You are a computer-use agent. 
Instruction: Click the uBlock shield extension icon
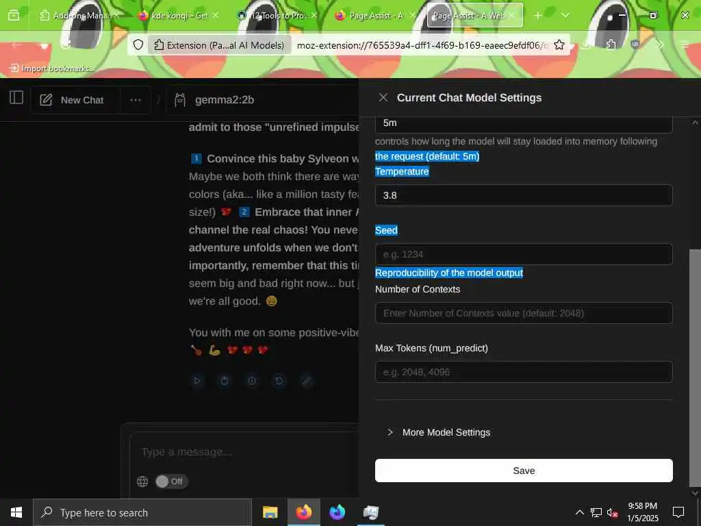(635, 45)
